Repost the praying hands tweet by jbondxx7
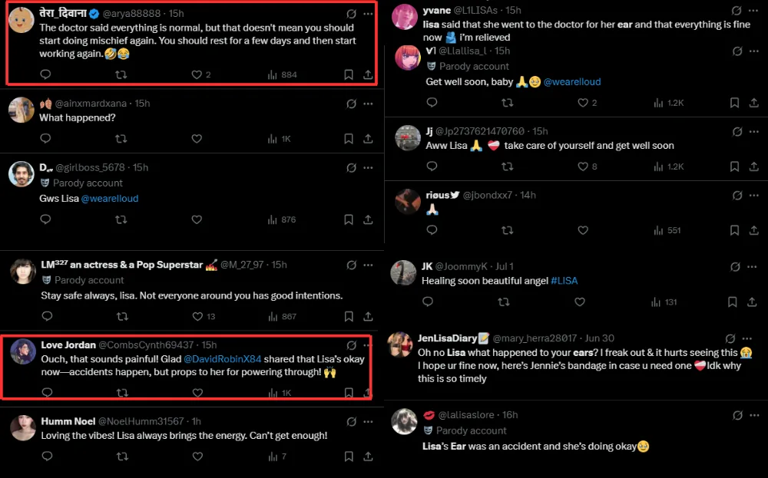768x478 pixels. click(x=507, y=230)
